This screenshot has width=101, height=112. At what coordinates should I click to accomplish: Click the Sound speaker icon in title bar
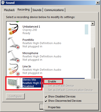click(x=3, y=3)
